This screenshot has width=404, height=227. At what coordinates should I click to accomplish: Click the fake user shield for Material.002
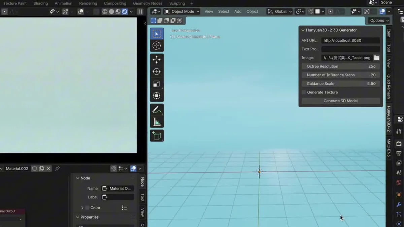(34, 168)
